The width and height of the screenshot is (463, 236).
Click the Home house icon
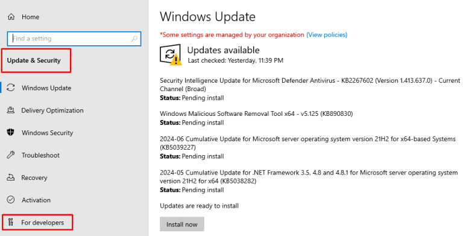[11, 17]
